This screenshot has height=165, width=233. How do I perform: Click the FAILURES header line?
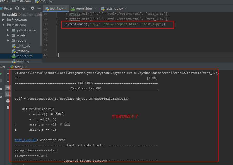click(x=86, y=83)
